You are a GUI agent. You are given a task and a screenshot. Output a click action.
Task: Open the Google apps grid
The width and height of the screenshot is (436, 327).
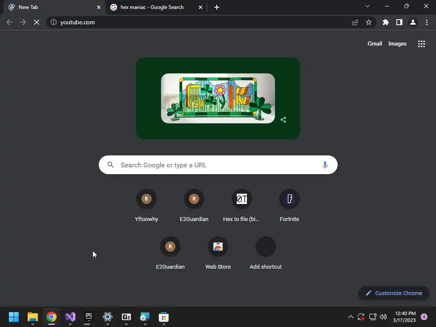422,44
